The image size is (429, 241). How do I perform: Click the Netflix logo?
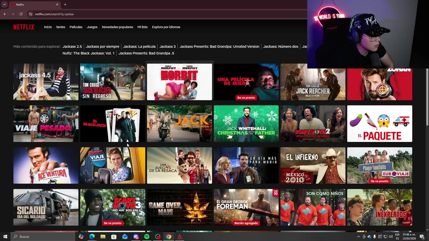(23, 27)
